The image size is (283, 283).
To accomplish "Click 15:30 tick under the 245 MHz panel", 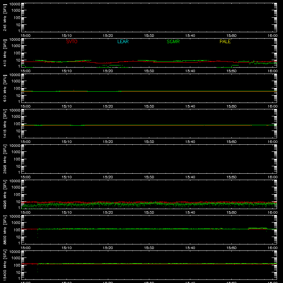I will pos(149,36).
